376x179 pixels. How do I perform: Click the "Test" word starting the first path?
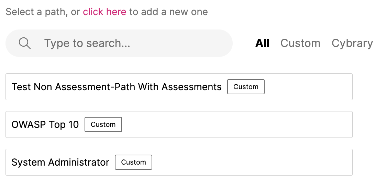pyautogui.click(x=21, y=87)
